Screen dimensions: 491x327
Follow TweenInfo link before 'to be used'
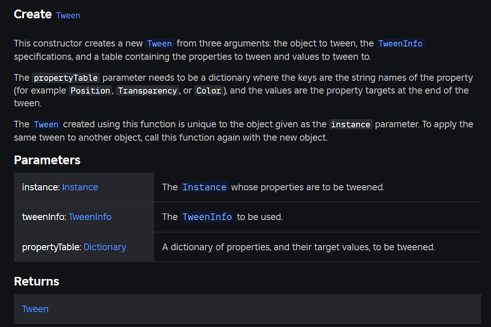207,217
